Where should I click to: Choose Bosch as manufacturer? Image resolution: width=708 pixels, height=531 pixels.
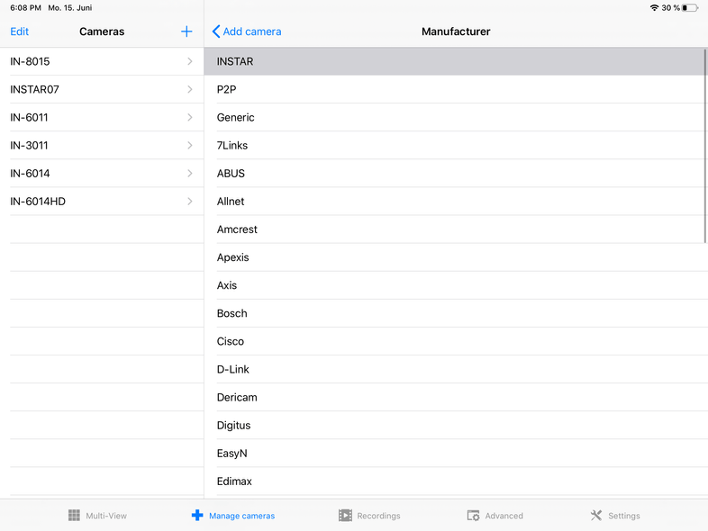[x=456, y=313]
